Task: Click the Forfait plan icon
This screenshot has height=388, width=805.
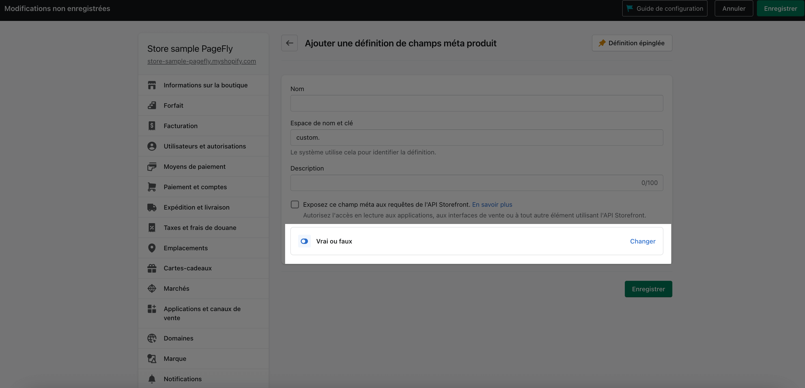Action: [152, 105]
